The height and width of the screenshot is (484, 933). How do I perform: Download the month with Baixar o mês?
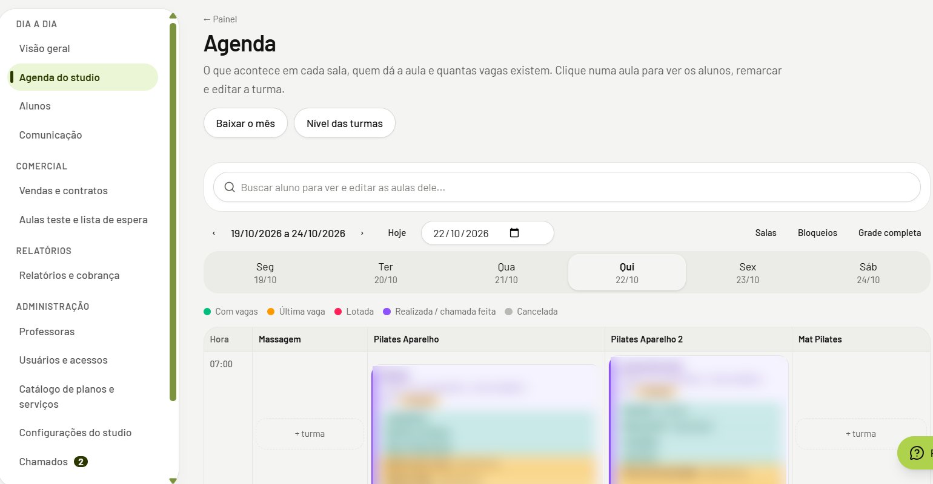[x=245, y=123]
